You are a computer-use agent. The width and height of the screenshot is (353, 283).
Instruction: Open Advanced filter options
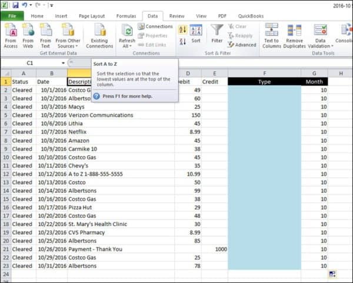242,45
